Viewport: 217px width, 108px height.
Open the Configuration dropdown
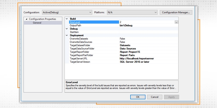[x=67, y=12]
